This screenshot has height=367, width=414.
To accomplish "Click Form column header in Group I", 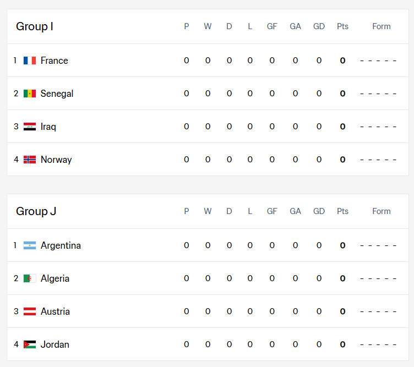I will point(382,26).
